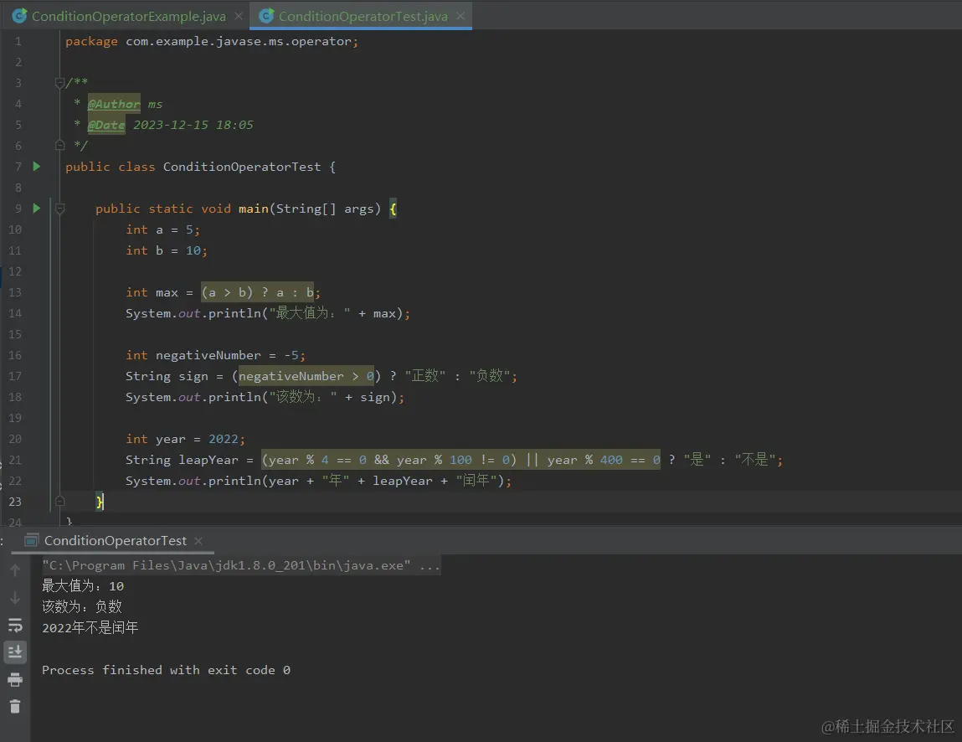Click the console output line 最大值为: 10
The height and width of the screenshot is (742, 962).
tap(83, 586)
